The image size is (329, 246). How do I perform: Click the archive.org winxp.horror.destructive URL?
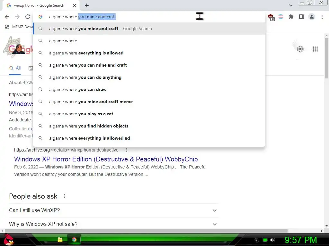coord(66,150)
